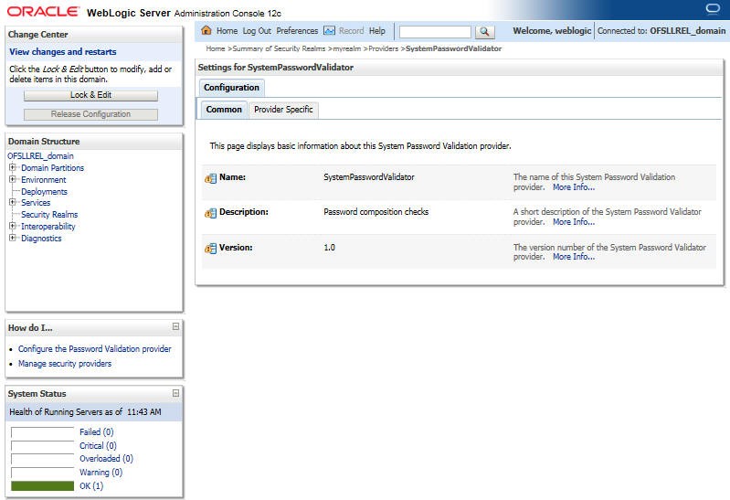Select the Common sub-tab
This screenshot has height=500, width=730.
pyautogui.click(x=224, y=110)
